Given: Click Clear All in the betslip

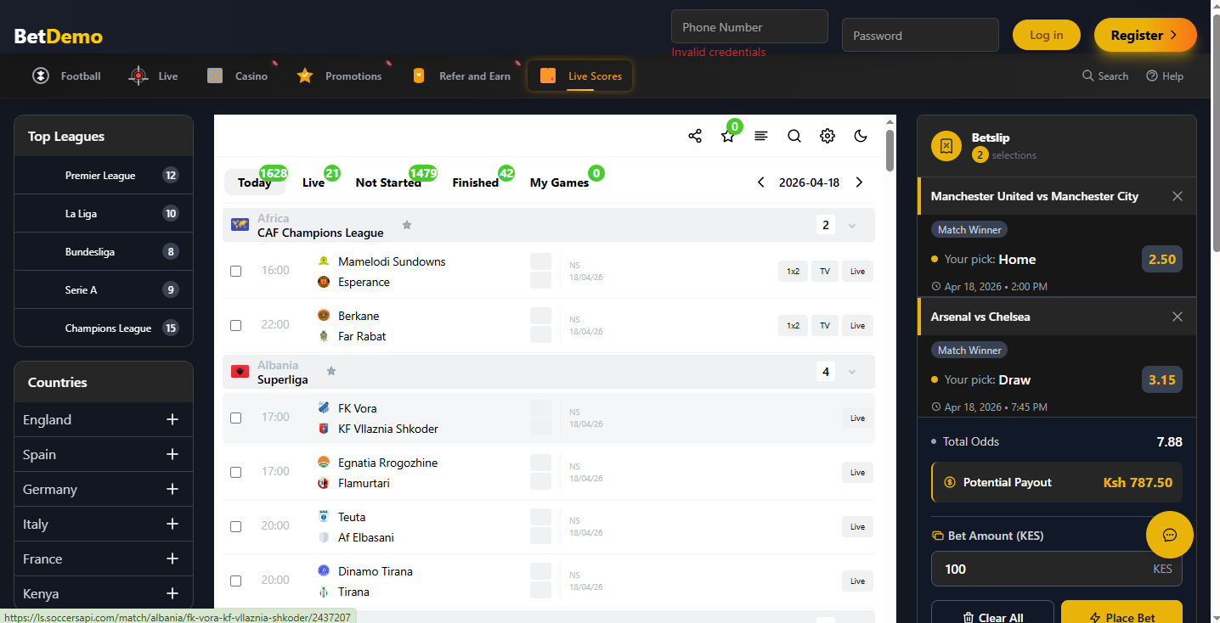Looking at the screenshot, I should [x=992, y=617].
